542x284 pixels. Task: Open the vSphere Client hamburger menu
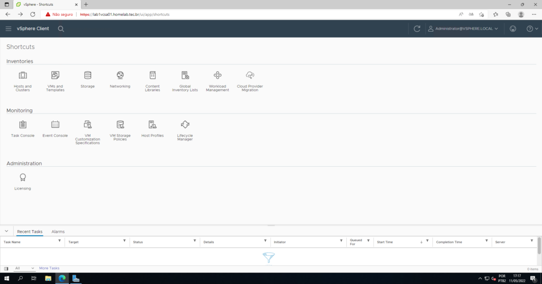(x=8, y=29)
